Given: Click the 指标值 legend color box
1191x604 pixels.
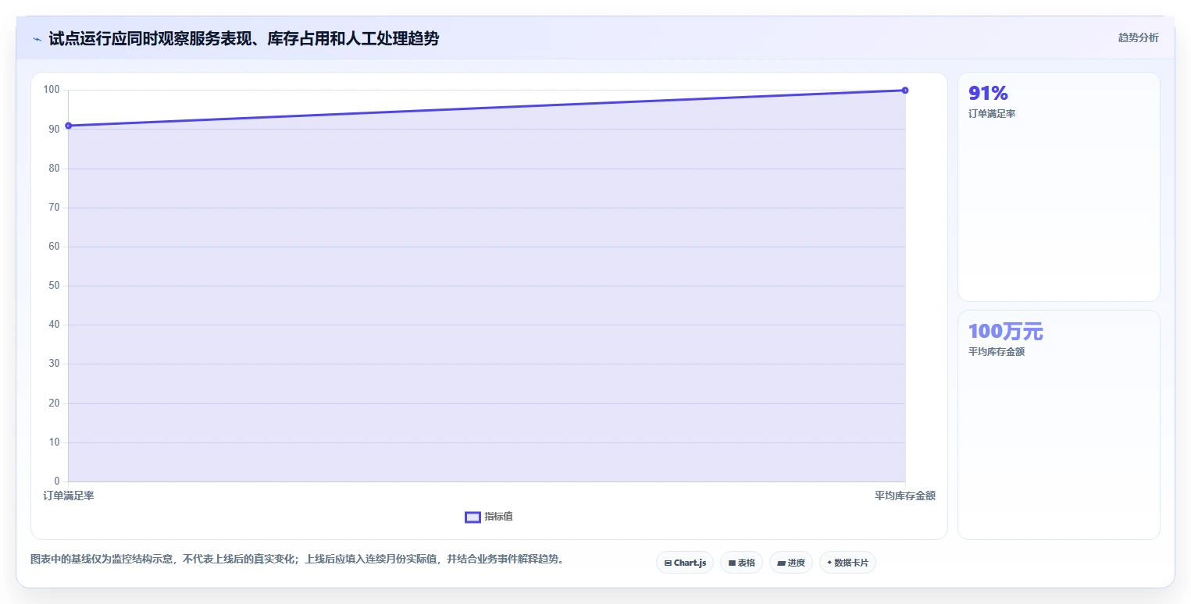Looking at the screenshot, I should tap(472, 517).
